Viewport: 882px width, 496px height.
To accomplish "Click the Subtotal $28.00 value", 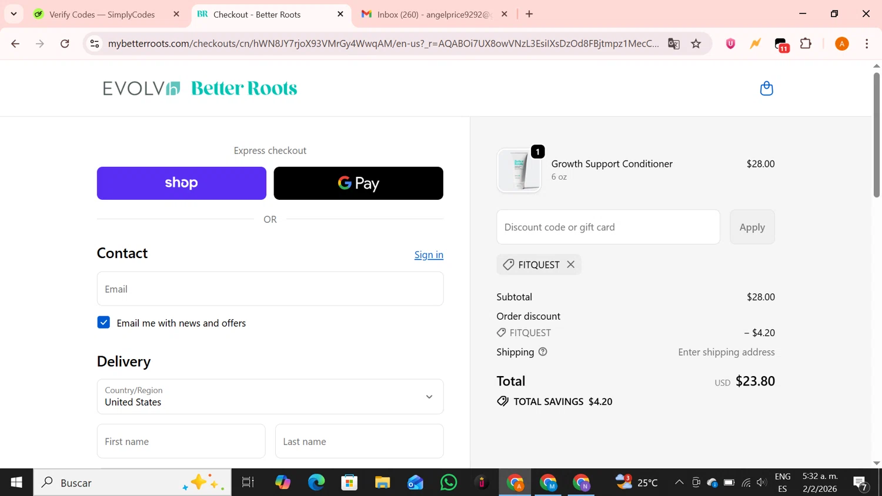I will (x=760, y=297).
